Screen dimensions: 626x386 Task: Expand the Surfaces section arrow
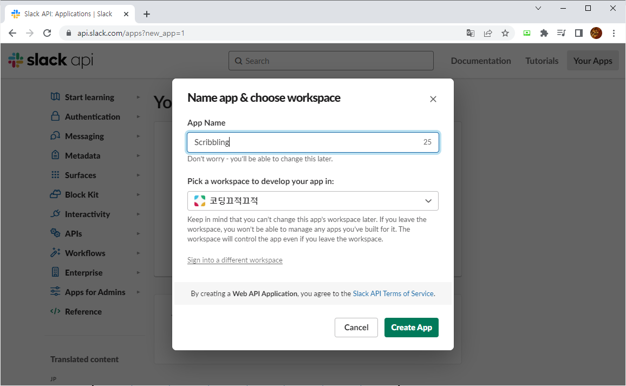click(x=139, y=175)
